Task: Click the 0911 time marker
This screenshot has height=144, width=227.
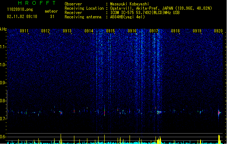Action: [x=24, y=31]
